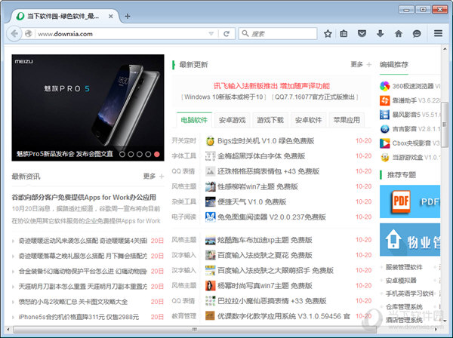Click the Pocket save icon
This screenshot has width=453, height=338.
point(362,34)
